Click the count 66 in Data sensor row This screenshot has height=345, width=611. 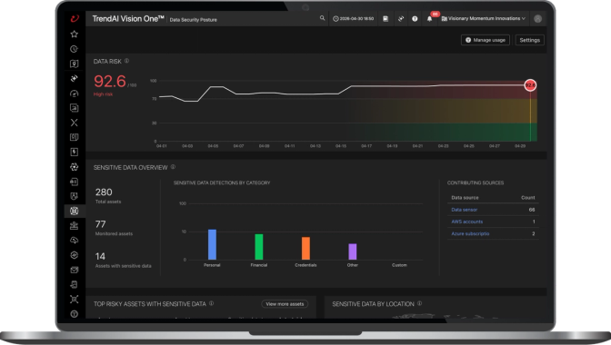[532, 210]
